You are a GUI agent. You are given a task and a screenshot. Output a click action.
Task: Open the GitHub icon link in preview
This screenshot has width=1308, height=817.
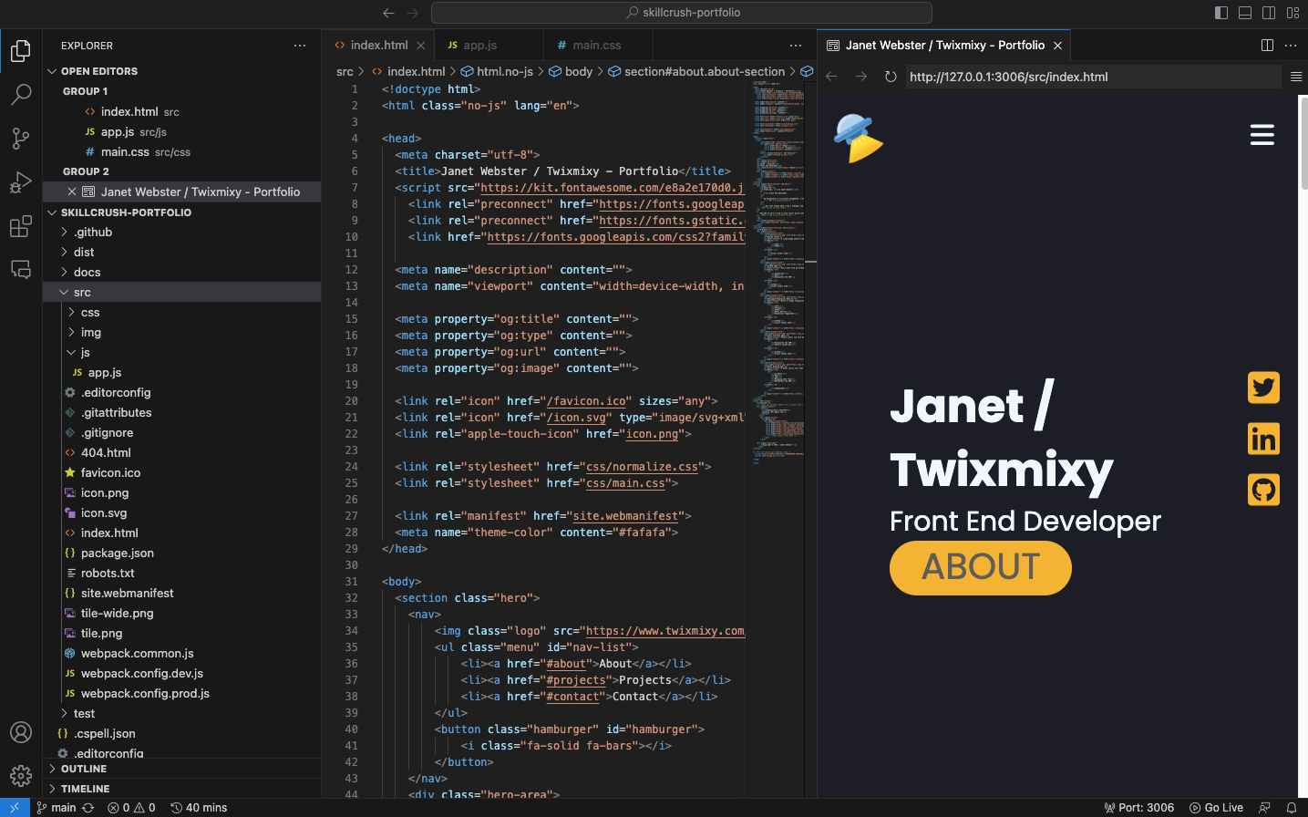[1263, 490]
